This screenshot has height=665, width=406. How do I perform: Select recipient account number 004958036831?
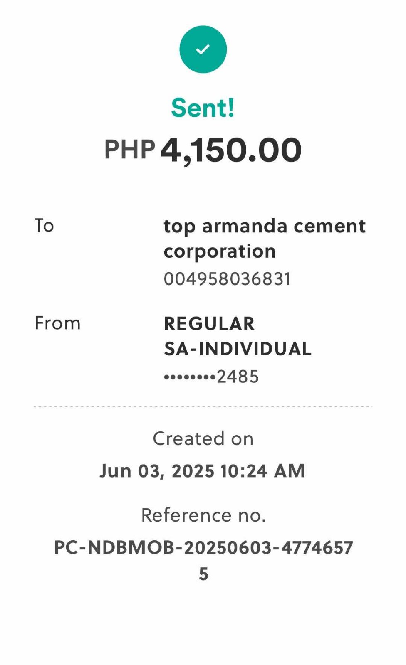[x=227, y=279]
